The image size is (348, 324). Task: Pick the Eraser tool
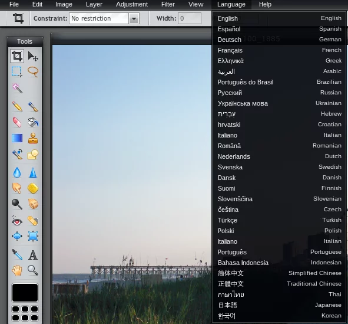17,122
